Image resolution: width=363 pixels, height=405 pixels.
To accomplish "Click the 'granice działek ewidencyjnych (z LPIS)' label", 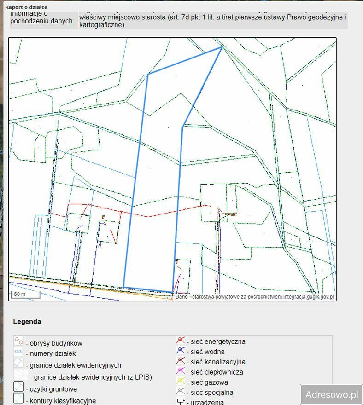I will click(93, 377).
